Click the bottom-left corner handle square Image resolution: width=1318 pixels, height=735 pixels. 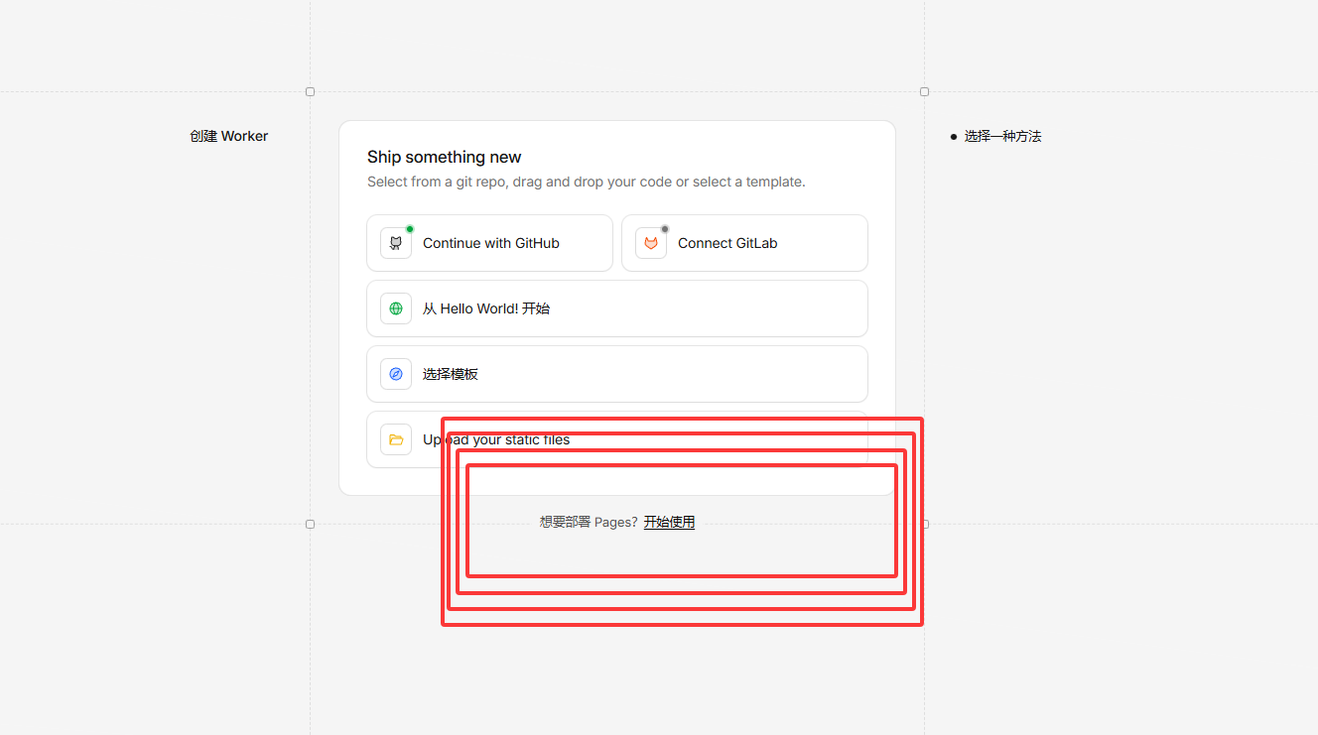pos(310,524)
